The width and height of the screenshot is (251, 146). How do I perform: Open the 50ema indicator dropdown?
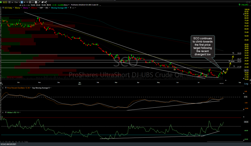21,8
